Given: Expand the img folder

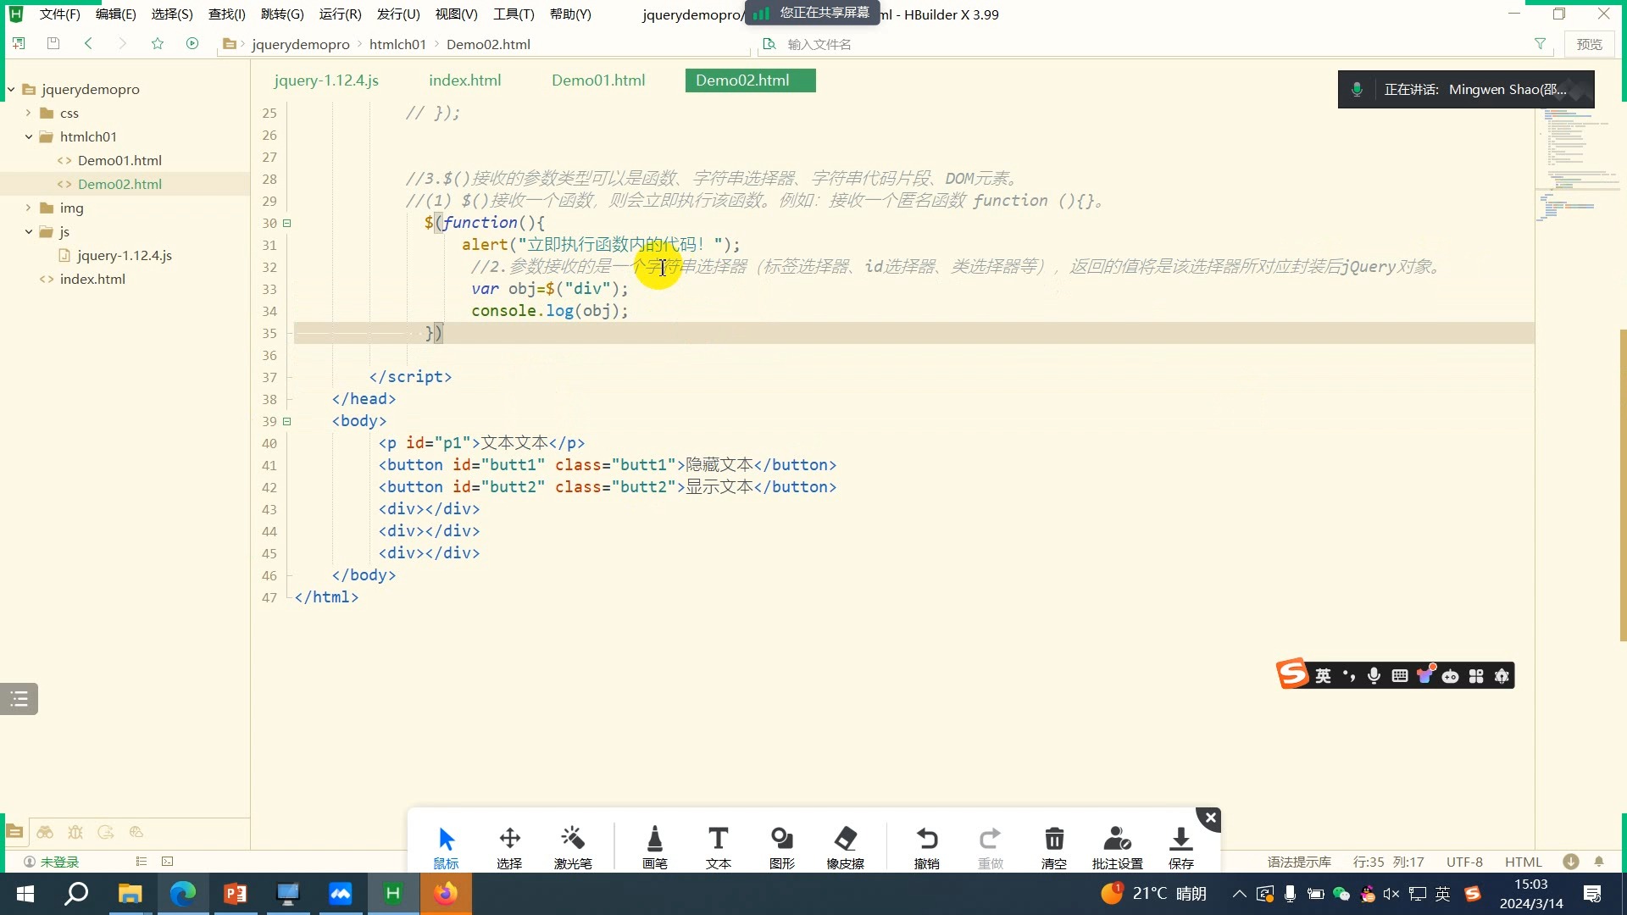Looking at the screenshot, I should click(x=28, y=208).
